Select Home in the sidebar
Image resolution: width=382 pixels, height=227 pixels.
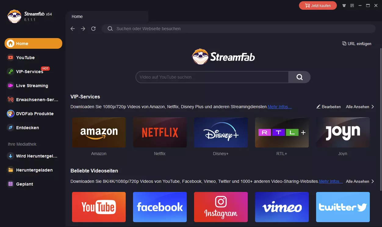(x=33, y=44)
